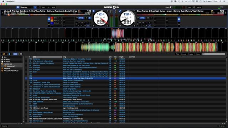Click the eject icon below deck 1 platter
Screen dimensions: 228x128
pyautogui.click(x=108, y=26)
